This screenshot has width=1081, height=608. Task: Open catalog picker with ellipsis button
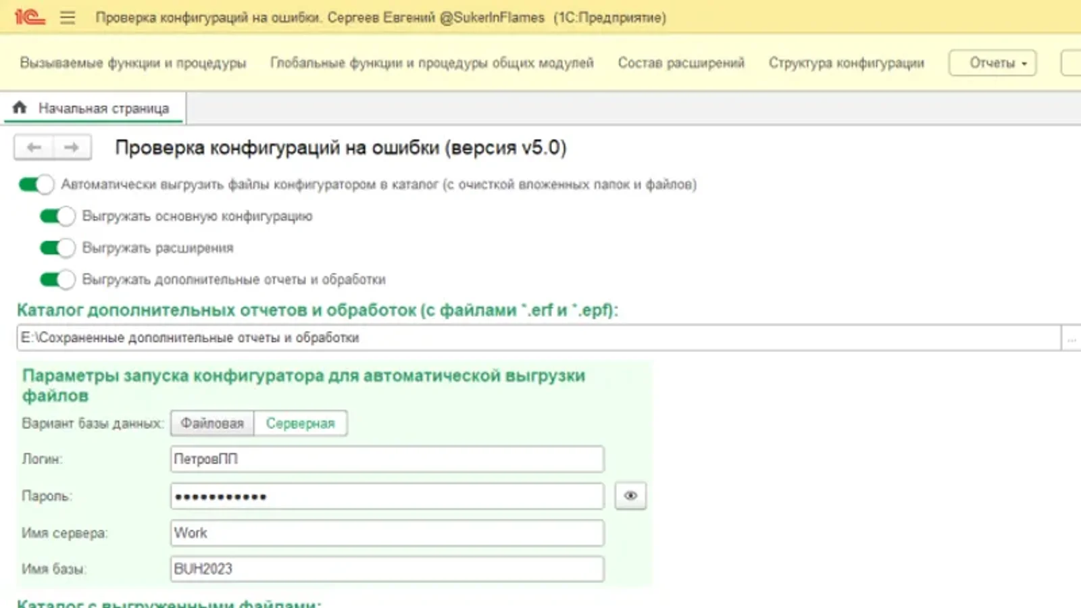[1071, 338]
